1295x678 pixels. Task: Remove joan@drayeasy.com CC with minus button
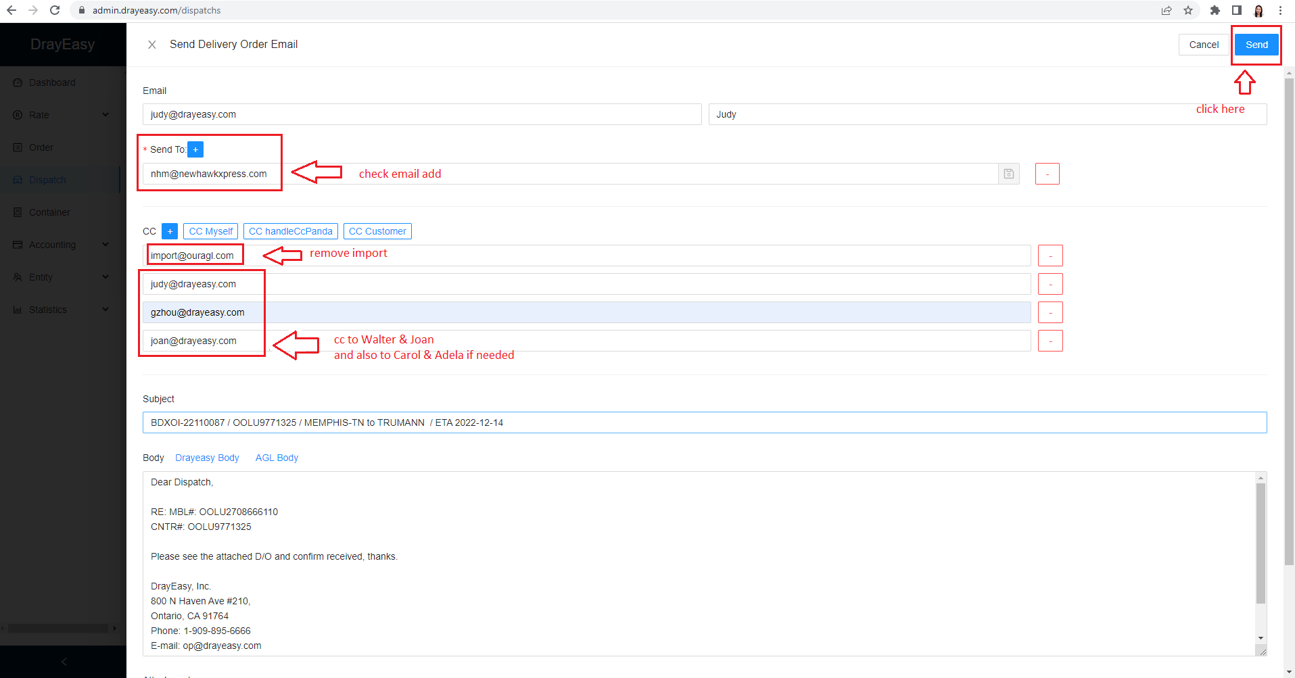1050,341
